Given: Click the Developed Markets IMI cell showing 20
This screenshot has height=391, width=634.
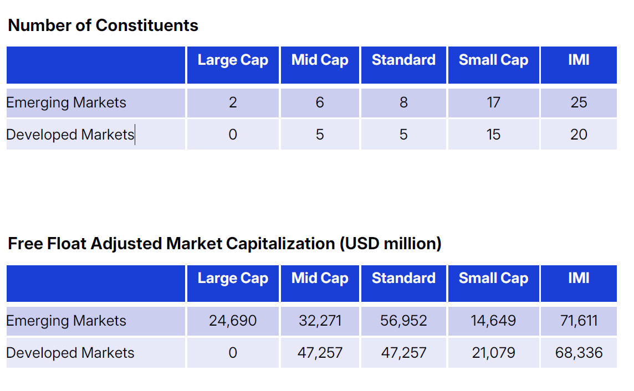Looking at the screenshot, I should pyautogui.click(x=579, y=135).
